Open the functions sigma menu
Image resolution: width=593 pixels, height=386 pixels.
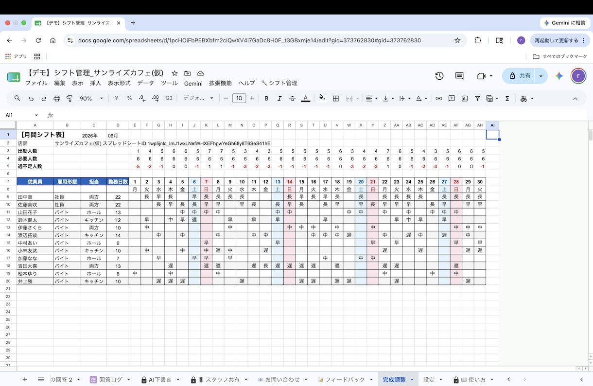[507, 98]
